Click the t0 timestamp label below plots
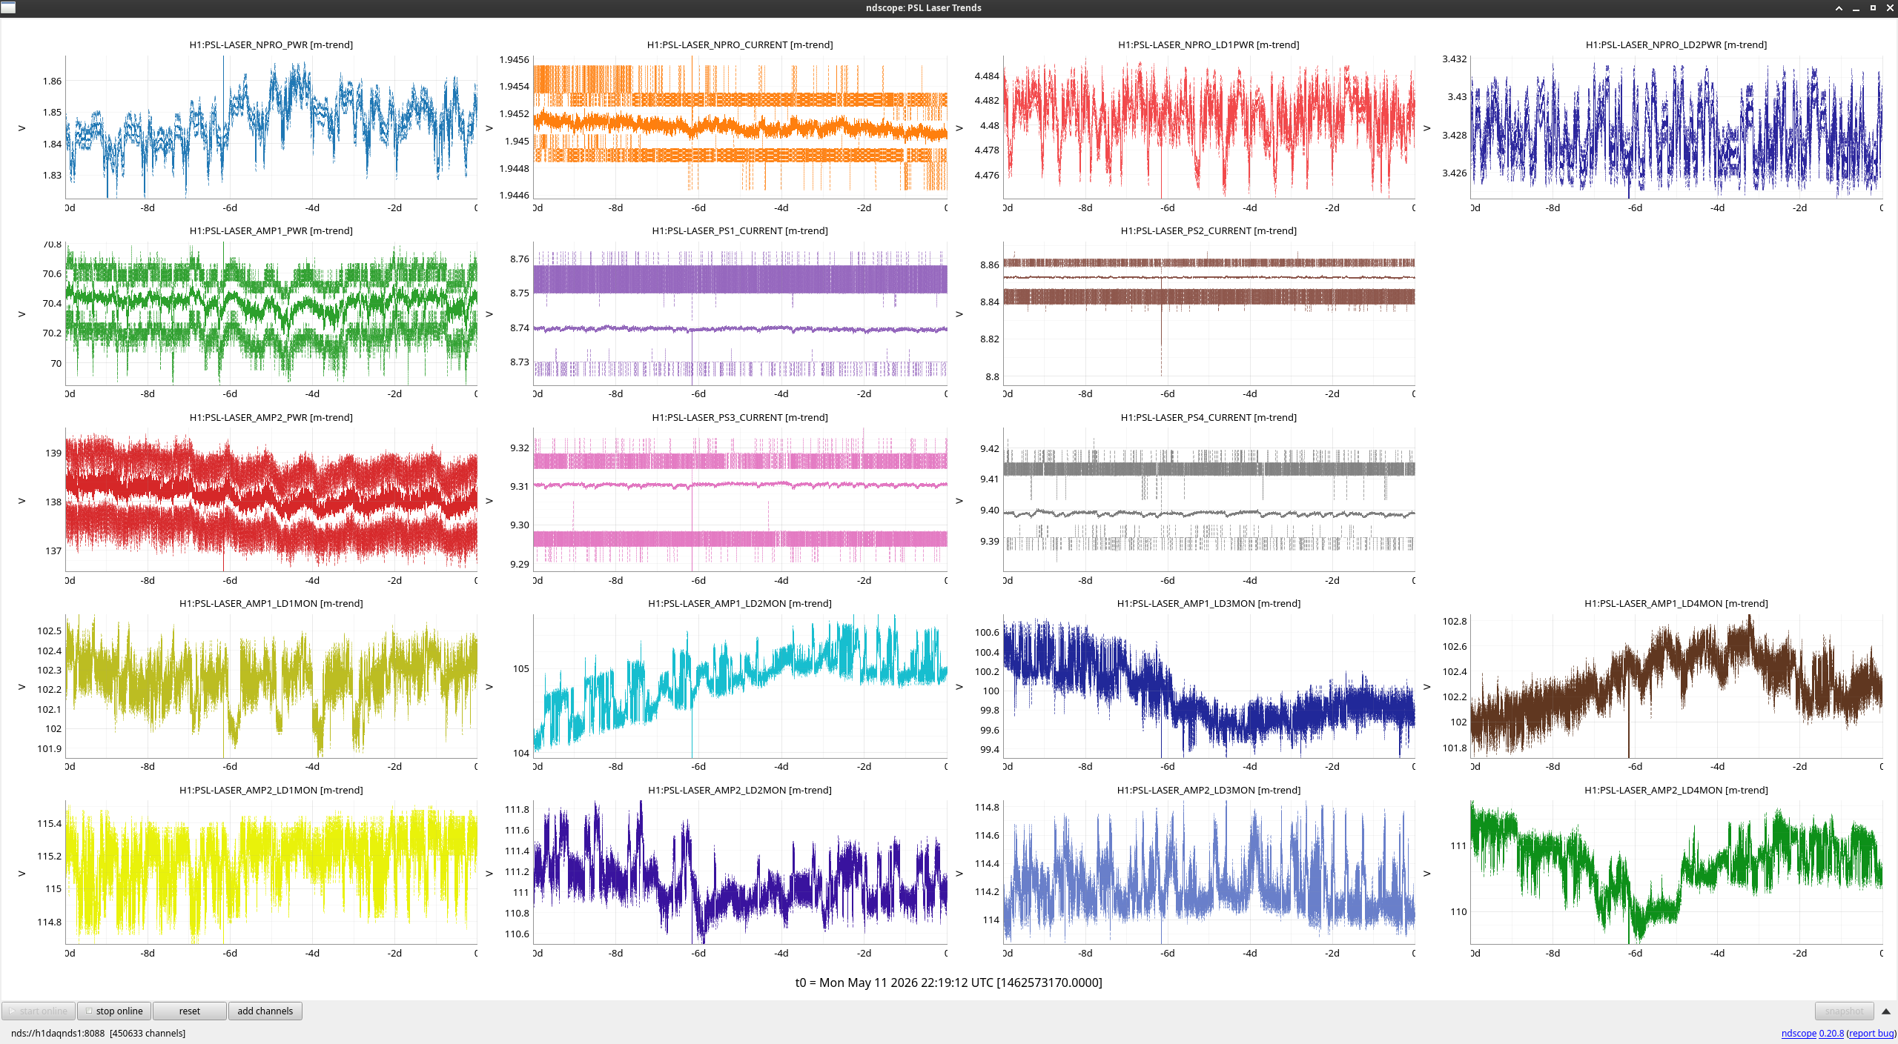 pos(949,983)
